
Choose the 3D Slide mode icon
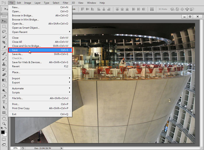click(x=187, y=9)
